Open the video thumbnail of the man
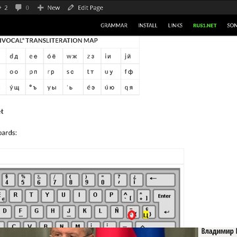The height and width of the screenshot is (237, 237). point(99,232)
